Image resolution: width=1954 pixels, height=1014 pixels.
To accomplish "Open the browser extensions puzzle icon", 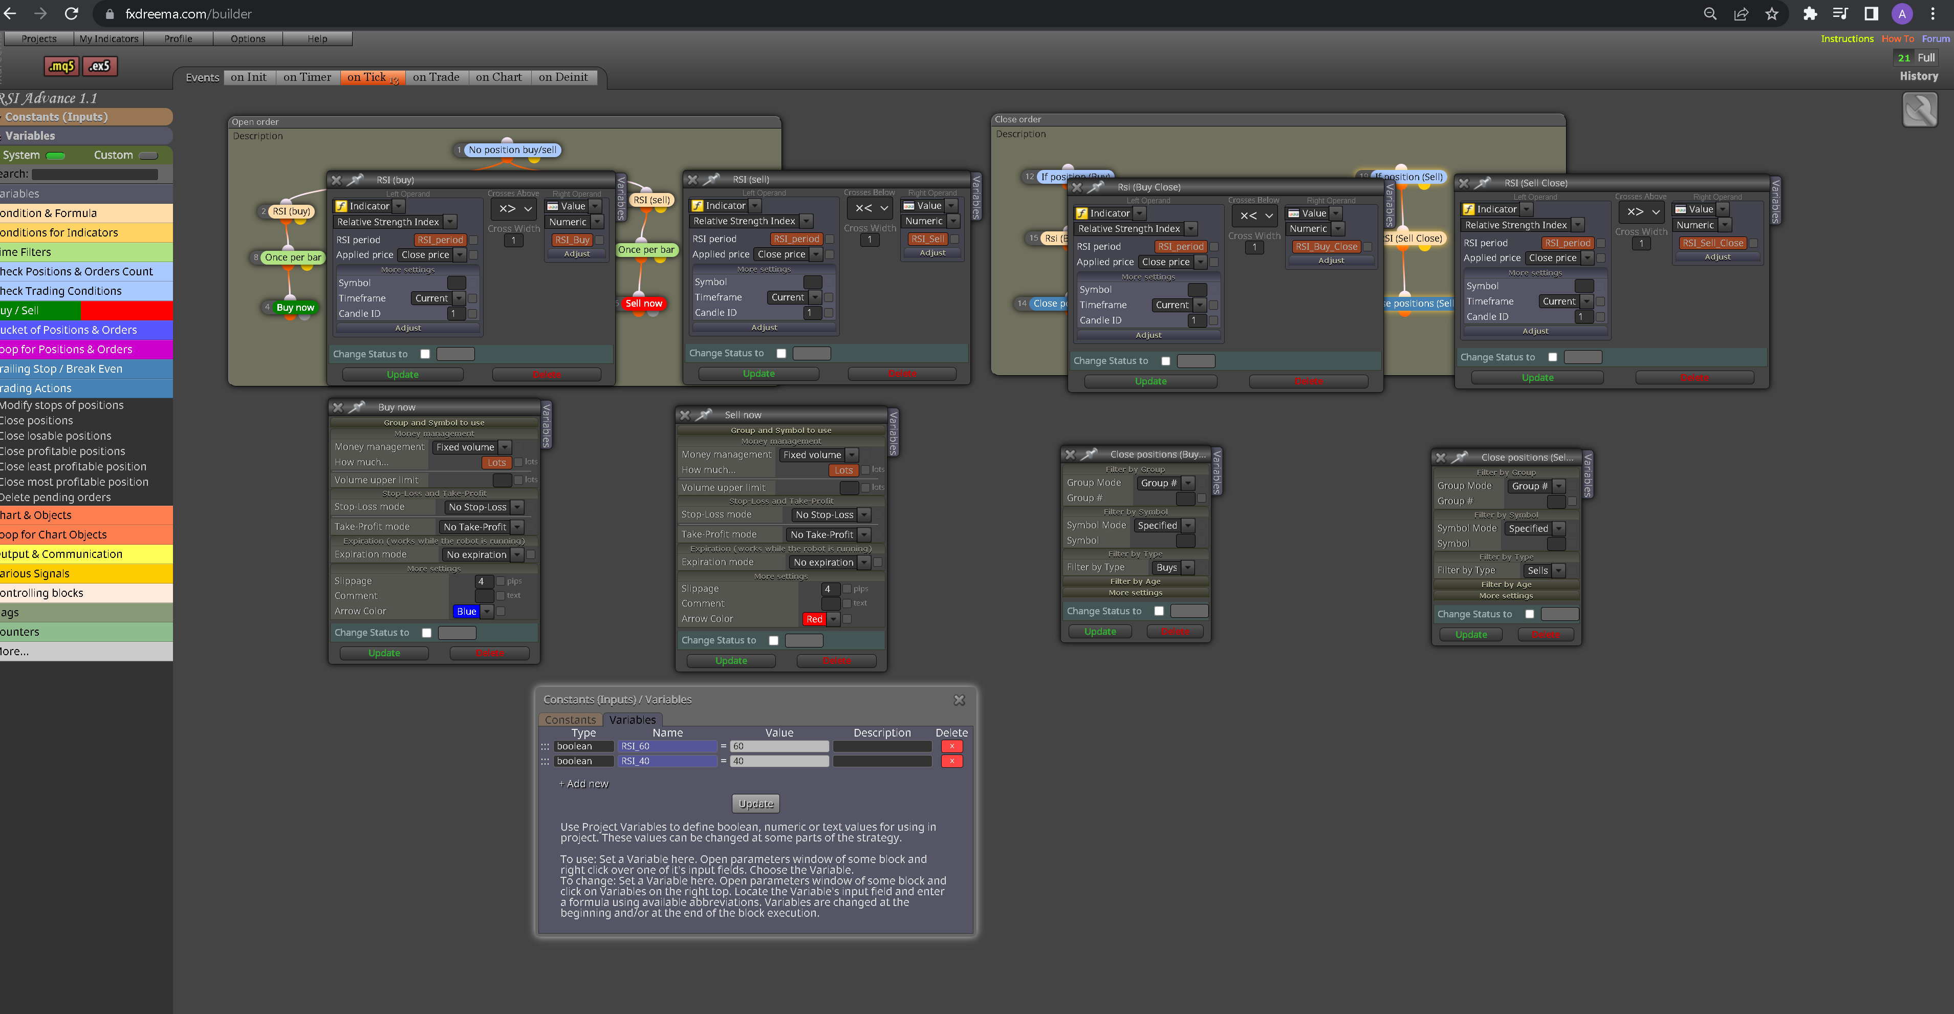I will pos(1811,14).
